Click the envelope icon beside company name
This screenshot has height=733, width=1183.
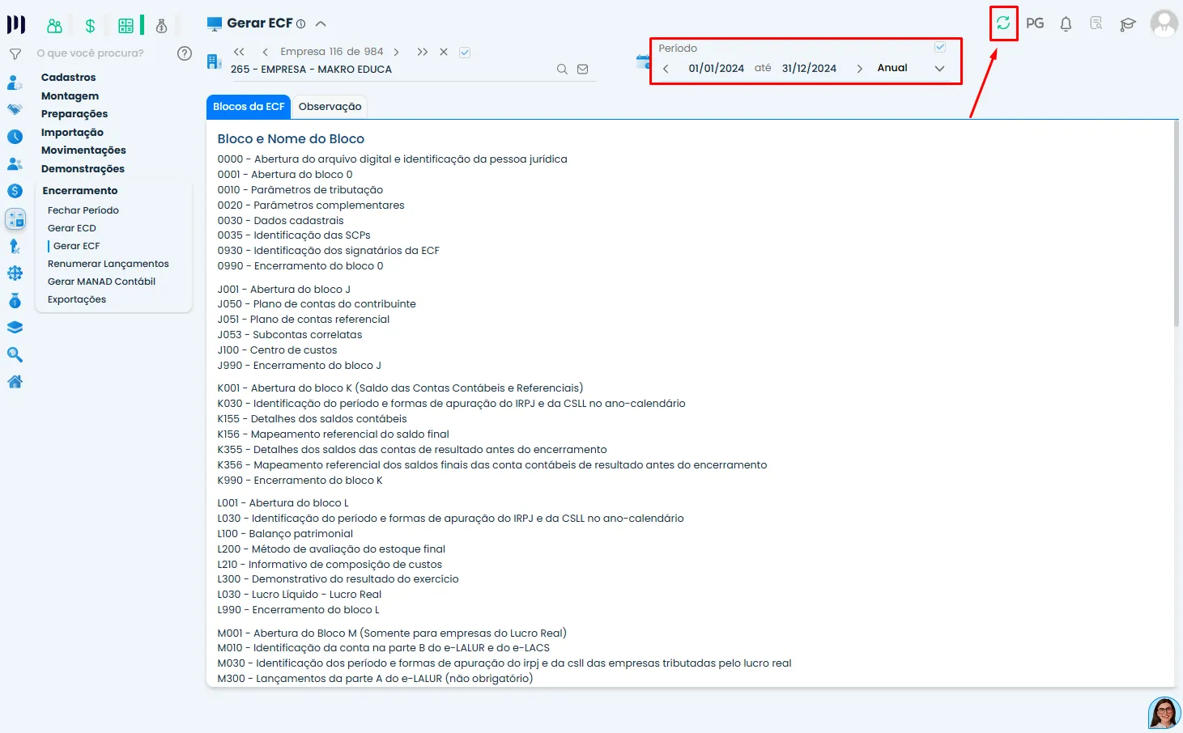coord(582,70)
